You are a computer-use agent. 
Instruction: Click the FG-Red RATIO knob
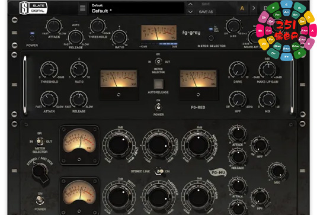click(79, 70)
